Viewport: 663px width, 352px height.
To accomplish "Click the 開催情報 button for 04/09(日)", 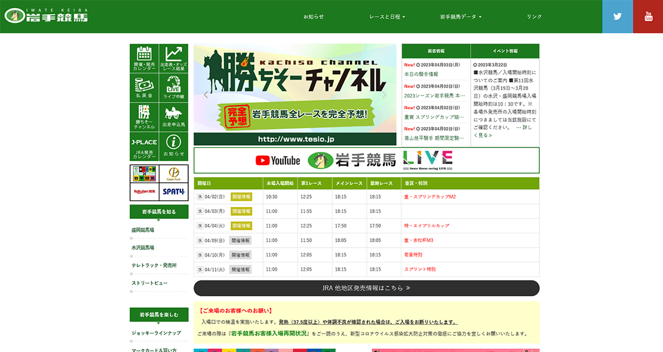I will pyautogui.click(x=241, y=240).
